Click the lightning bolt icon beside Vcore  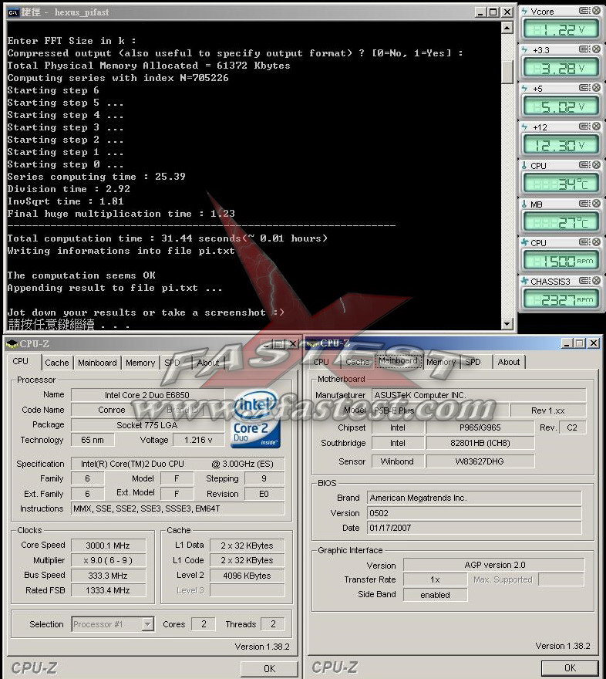coord(525,12)
